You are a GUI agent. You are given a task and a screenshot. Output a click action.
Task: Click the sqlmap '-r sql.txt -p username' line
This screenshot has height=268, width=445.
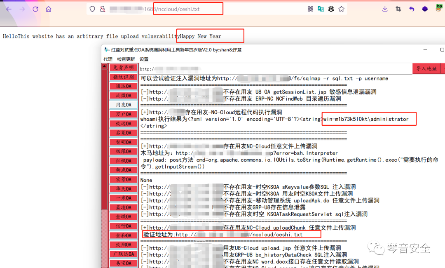point(264,78)
